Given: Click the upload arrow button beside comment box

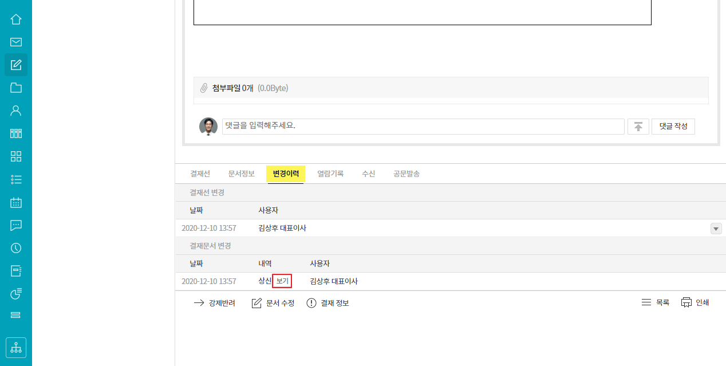Looking at the screenshot, I should click(638, 127).
